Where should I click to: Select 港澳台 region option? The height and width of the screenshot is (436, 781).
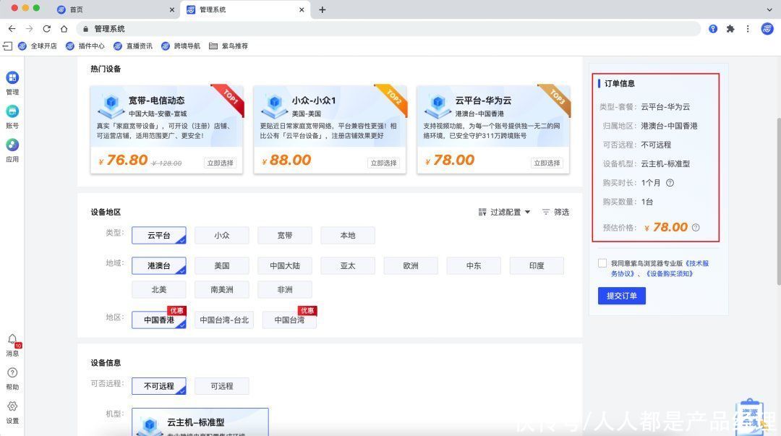(159, 265)
